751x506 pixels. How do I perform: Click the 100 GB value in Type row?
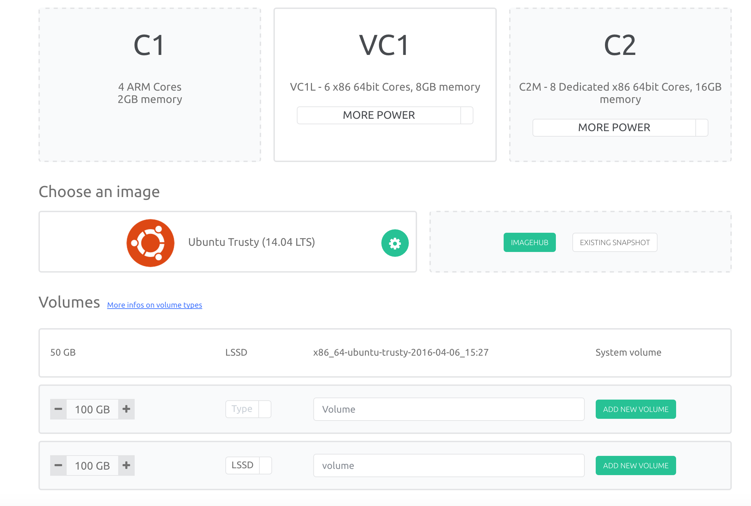point(92,409)
